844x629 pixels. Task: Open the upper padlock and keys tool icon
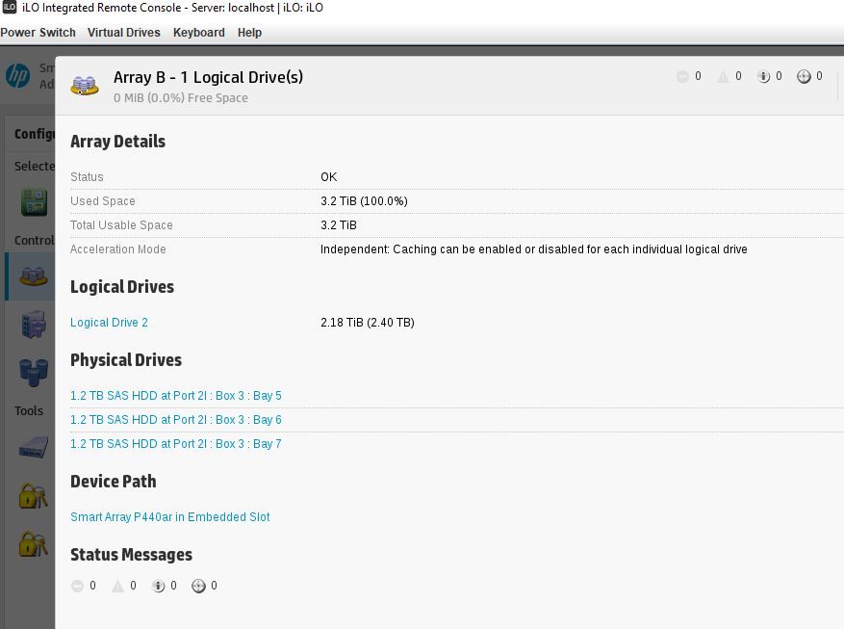pos(34,495)
